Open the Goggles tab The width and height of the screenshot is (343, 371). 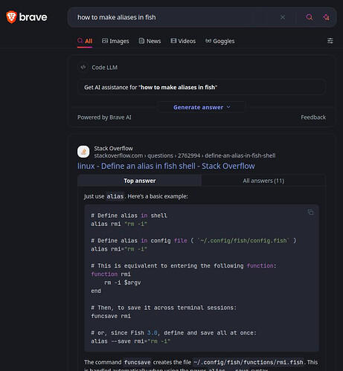(220, 41)
